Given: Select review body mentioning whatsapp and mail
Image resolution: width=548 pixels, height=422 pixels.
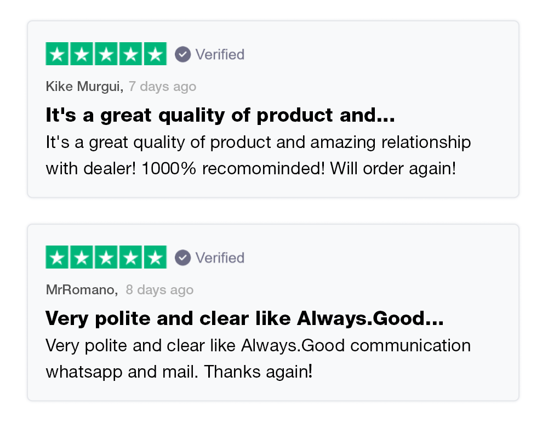Looking at the screenshot, I should tap(258, 358).
